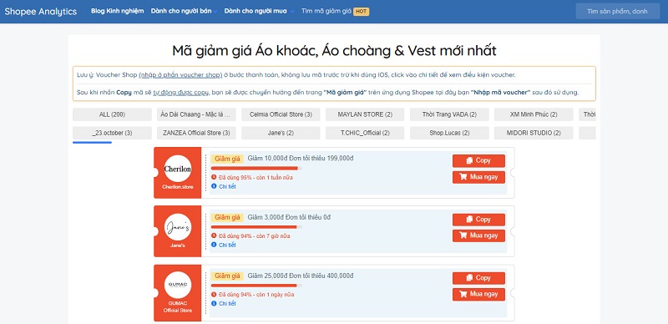Click 'Đã dùng 94% - còn 1 ngày nữa'
This screenshot has height=324, width=668.
pos(256,295)
